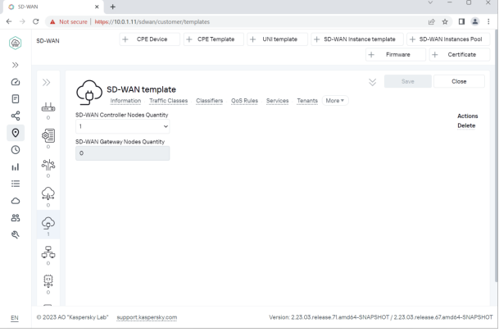Open UNI templates circuit icon
The width and height of the screenshot is (499, 332).
(x=48, y=165)
